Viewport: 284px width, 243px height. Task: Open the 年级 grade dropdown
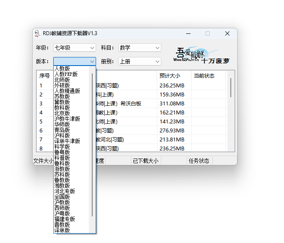74,48
